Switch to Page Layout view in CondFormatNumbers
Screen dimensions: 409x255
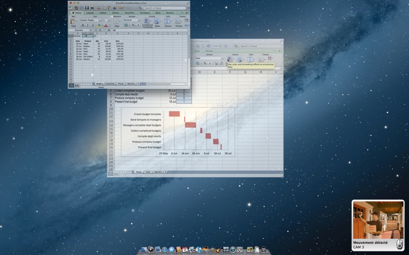point(77,86)
